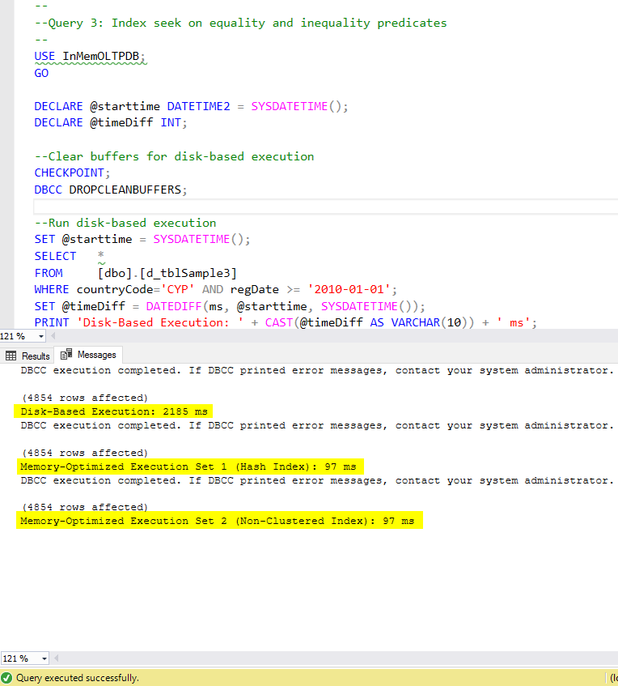Click the '--Query 3: Index seek' comment line
Viewport: 618px width, 686px height.
tap(240, 23)
